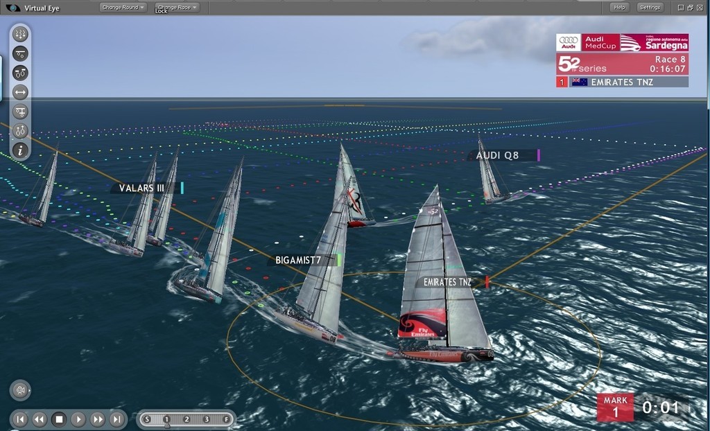Skip to the start of replay
Image resolution: width=710 pixels, height=431 pixels.
(x=20, y=419)
